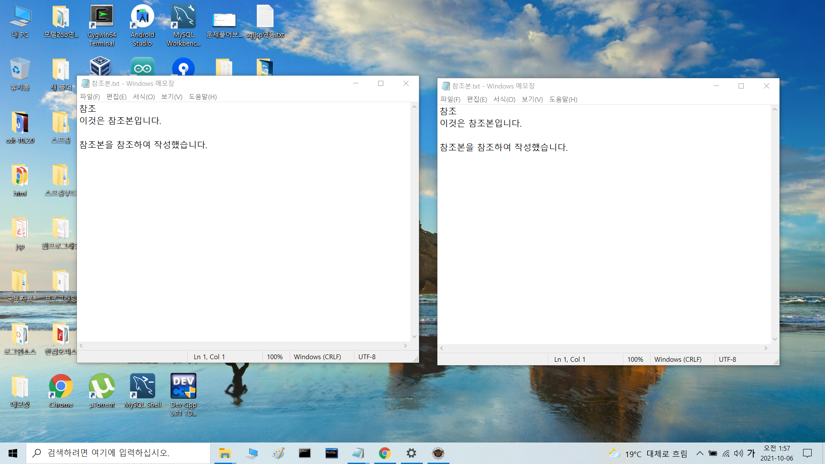Open File Explorer from the taskbar
The image size is (825, 464).
pyautogui.click(x=225, y=453)
